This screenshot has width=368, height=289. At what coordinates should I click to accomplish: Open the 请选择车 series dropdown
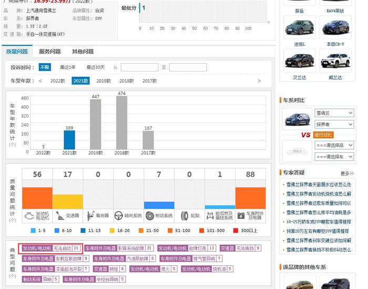click(x=334, y=157)
